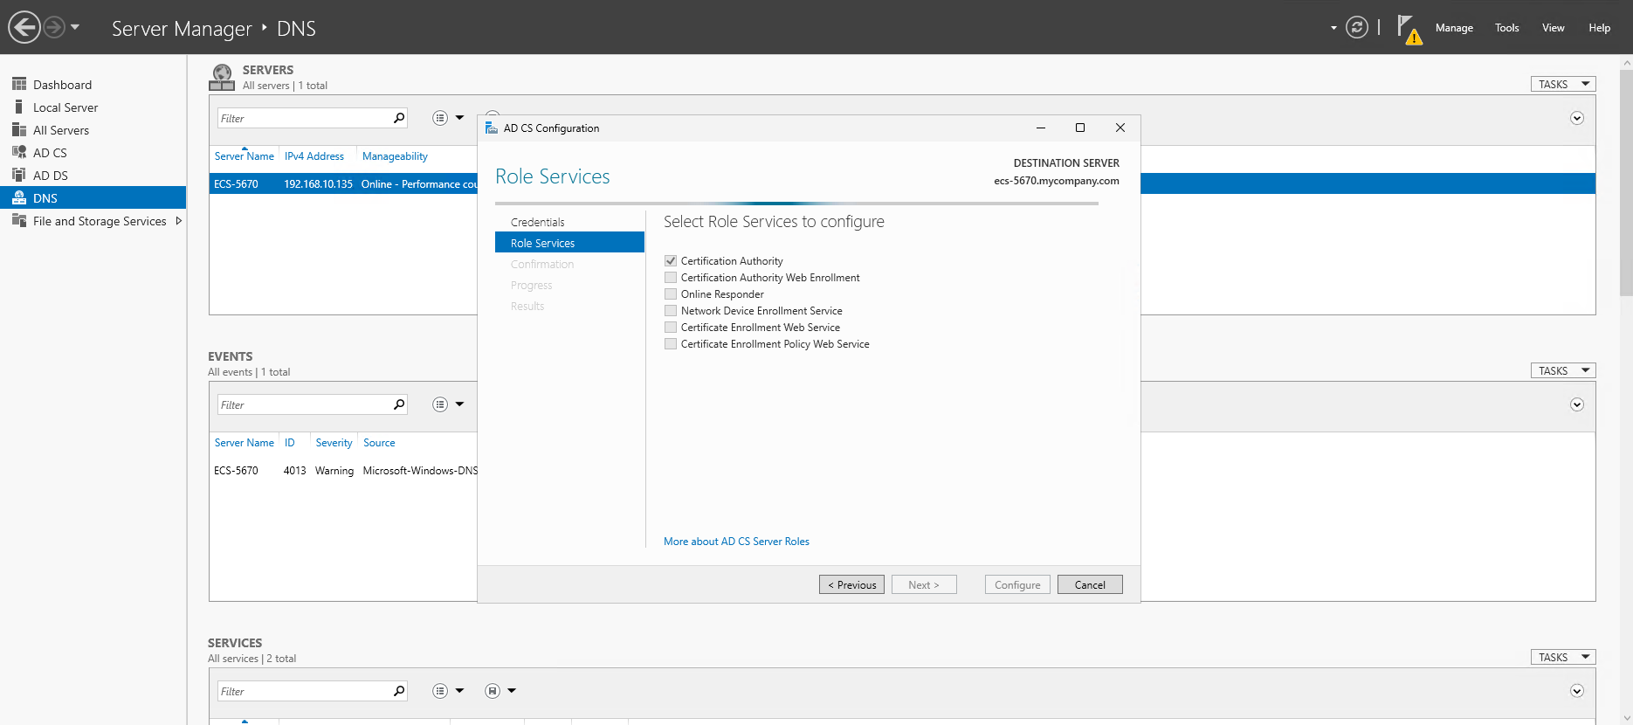Click the save query icon in Services
The image size is (1633, 725).
(493, 691)
